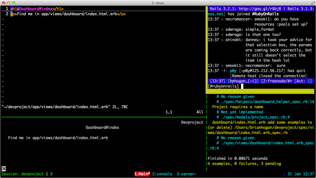Click 'Dashboard#index' text in vim line 1
This screenshot has width=316, height=178.
(36, 9)
